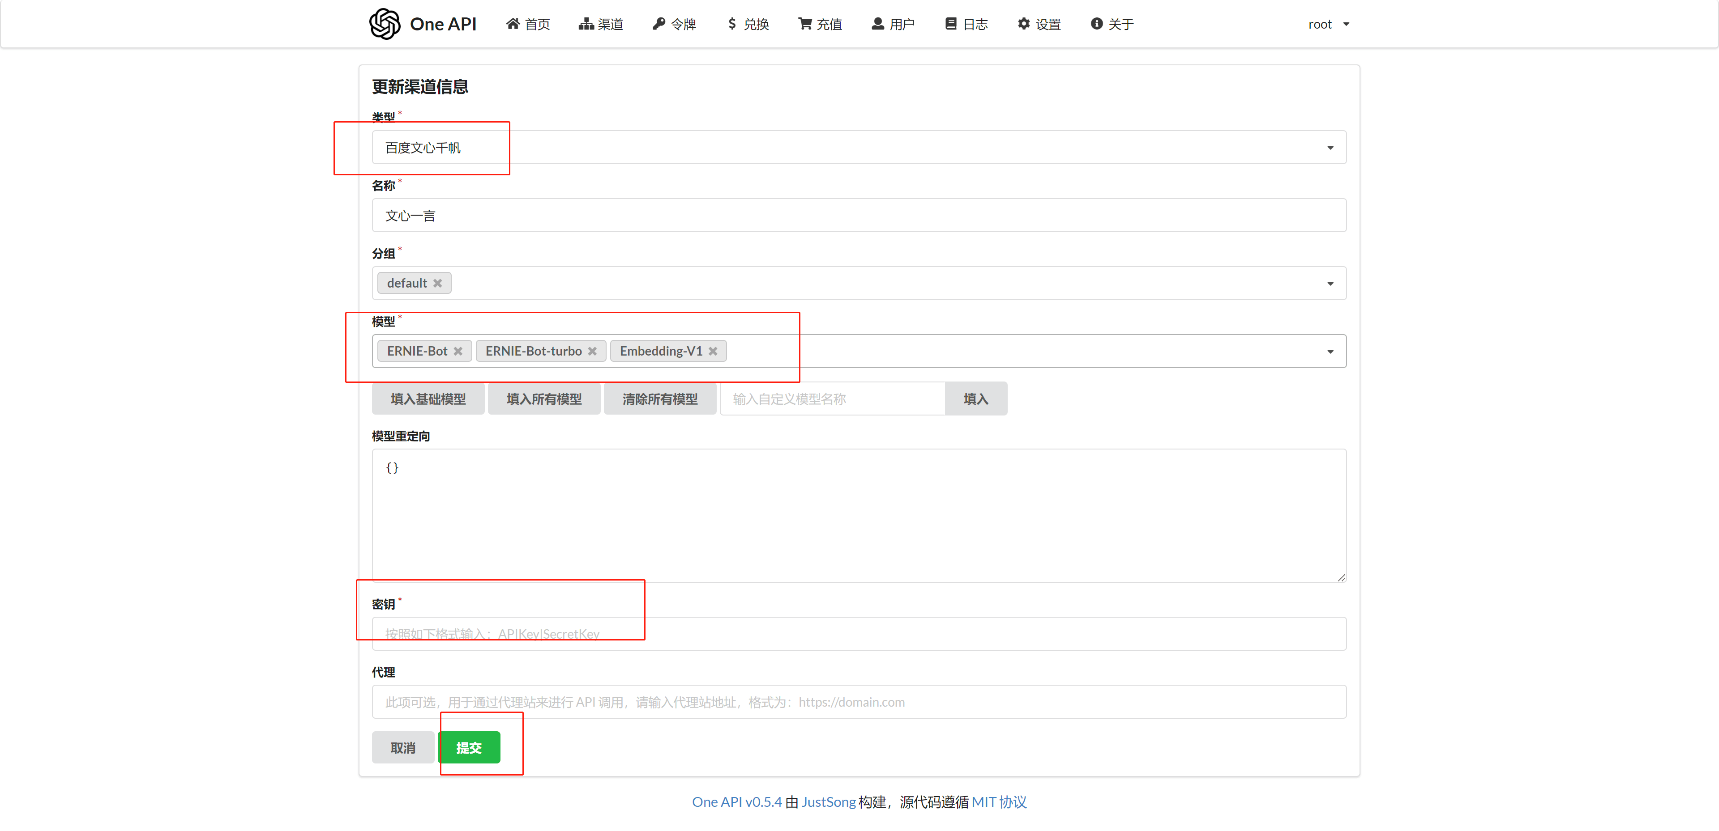
Task: Click the One API logo
Action: click(423, 23)
